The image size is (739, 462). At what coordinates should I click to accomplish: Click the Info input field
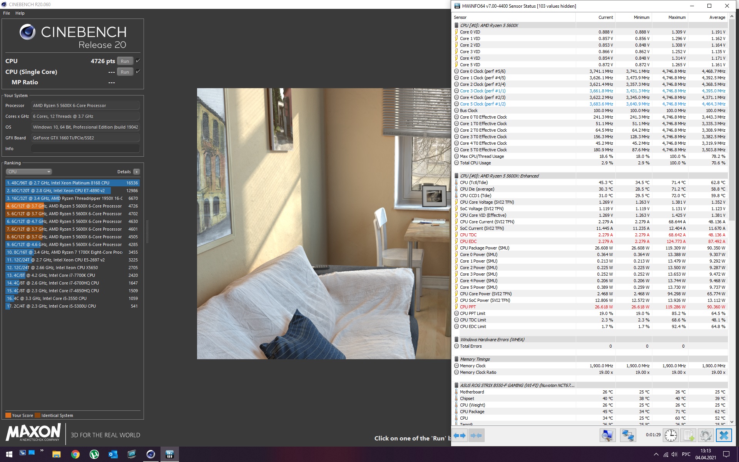85,149
